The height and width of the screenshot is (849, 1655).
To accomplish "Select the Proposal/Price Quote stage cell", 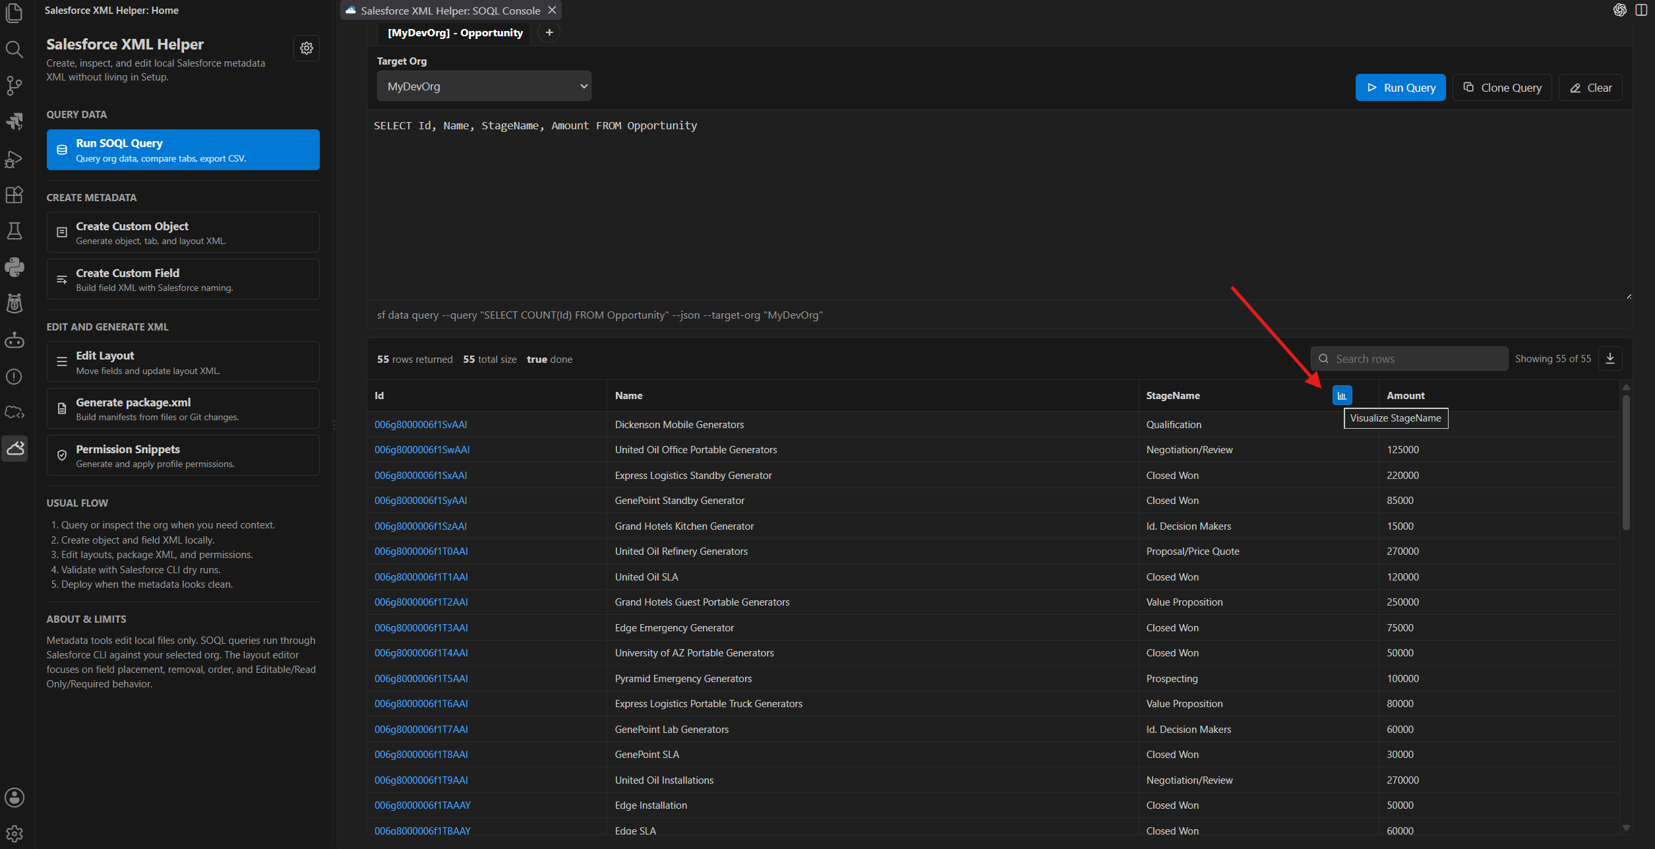I will coord(1258,551).
